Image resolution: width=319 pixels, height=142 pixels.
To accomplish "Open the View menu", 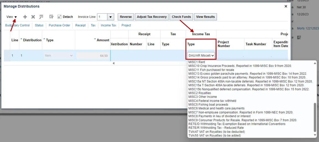I will (12, 17).
